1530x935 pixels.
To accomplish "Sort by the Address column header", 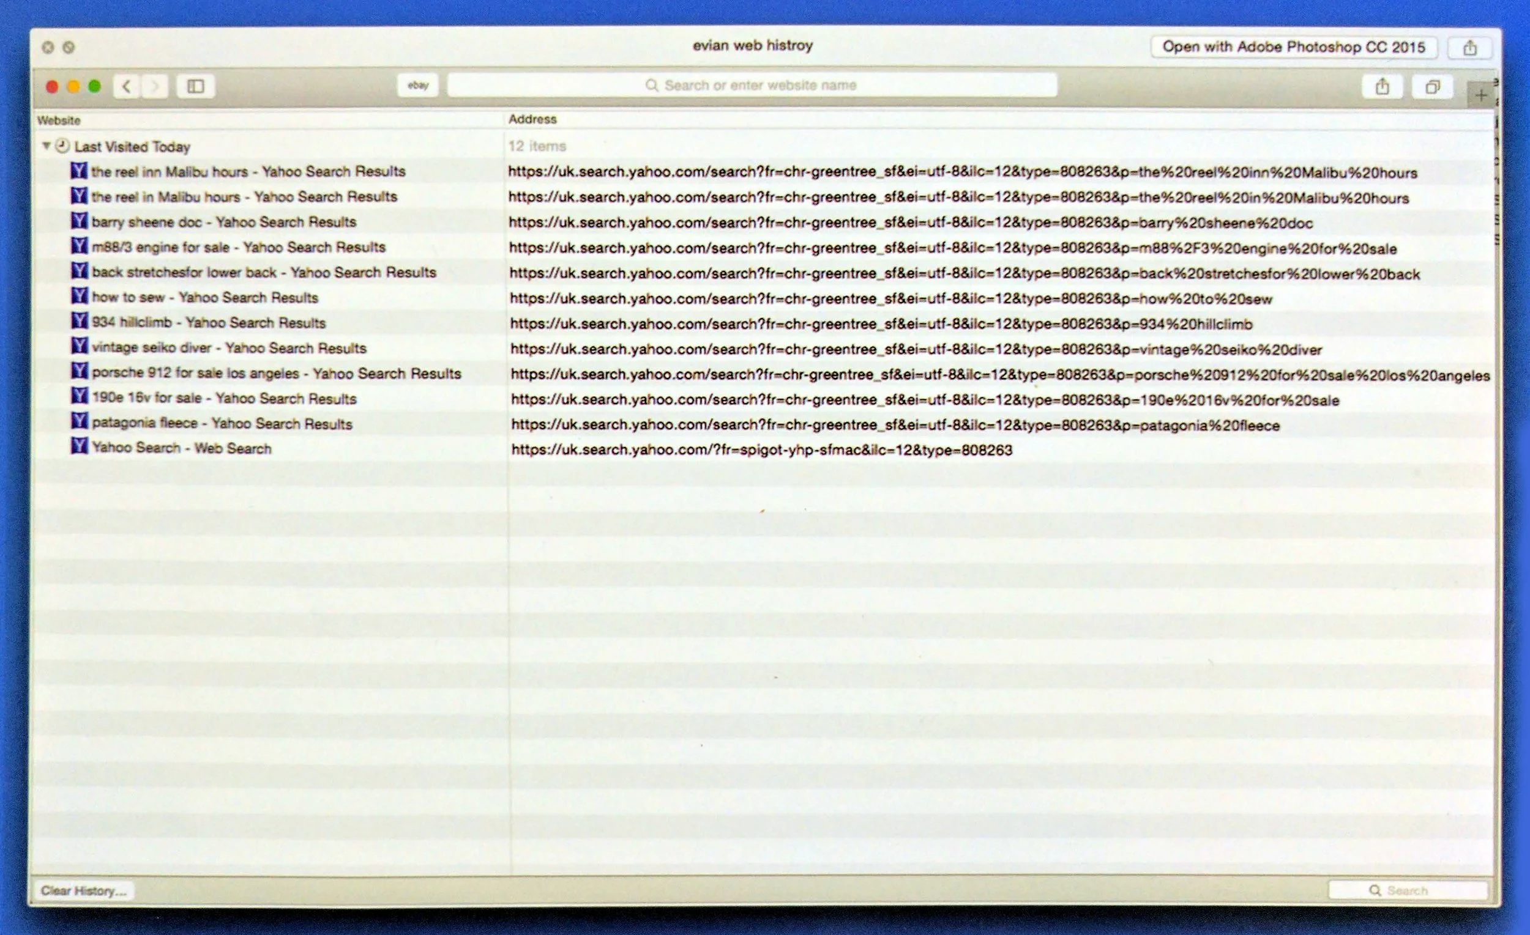I will [532, 119].
